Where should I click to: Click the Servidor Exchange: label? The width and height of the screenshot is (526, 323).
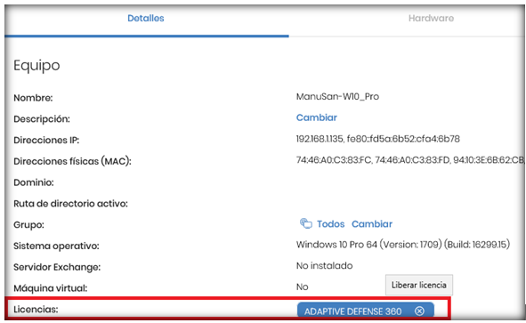[x=57, y=267]
